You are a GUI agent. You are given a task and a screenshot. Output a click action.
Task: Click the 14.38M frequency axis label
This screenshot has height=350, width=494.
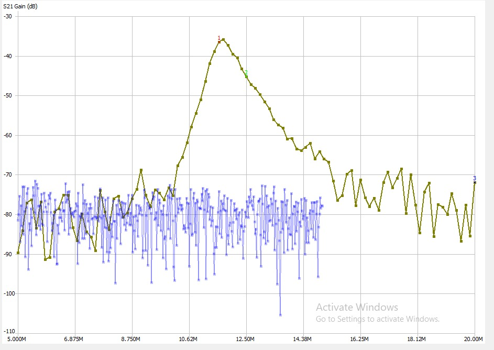click(x=303, y=338)
